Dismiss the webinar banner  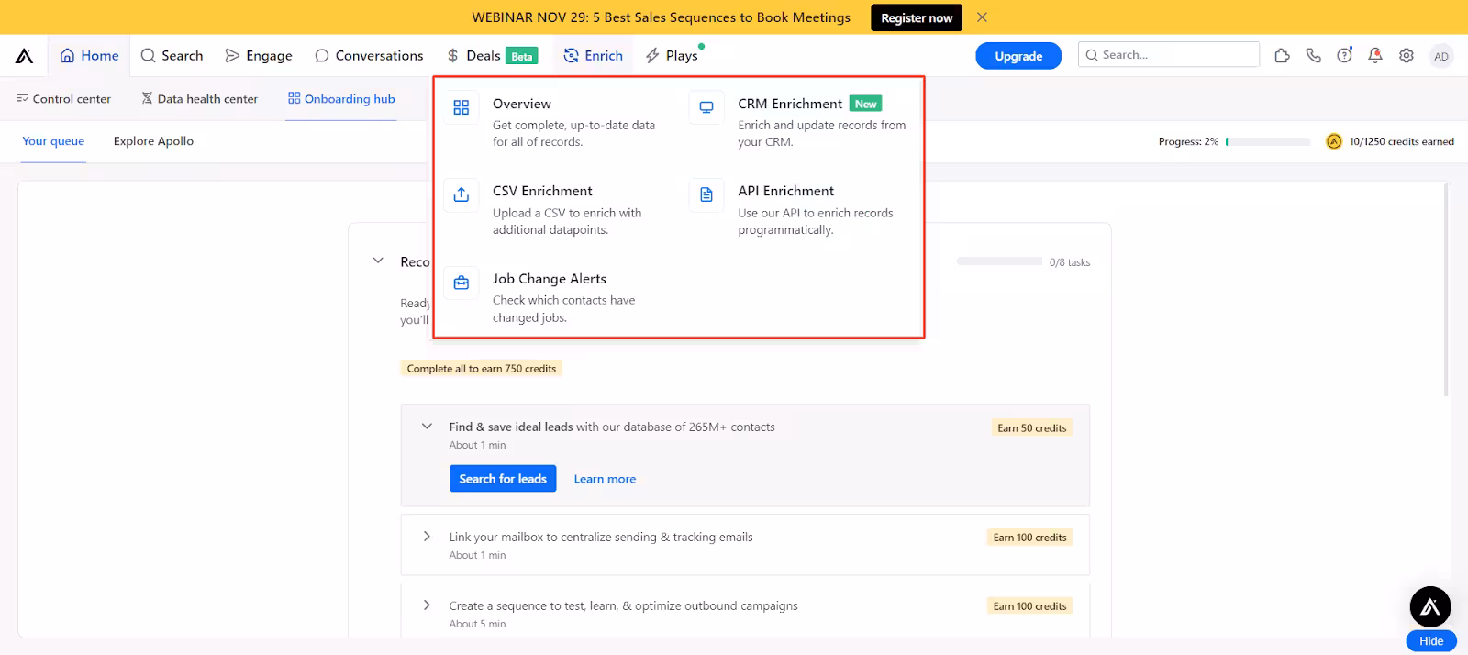click(982, 17)
